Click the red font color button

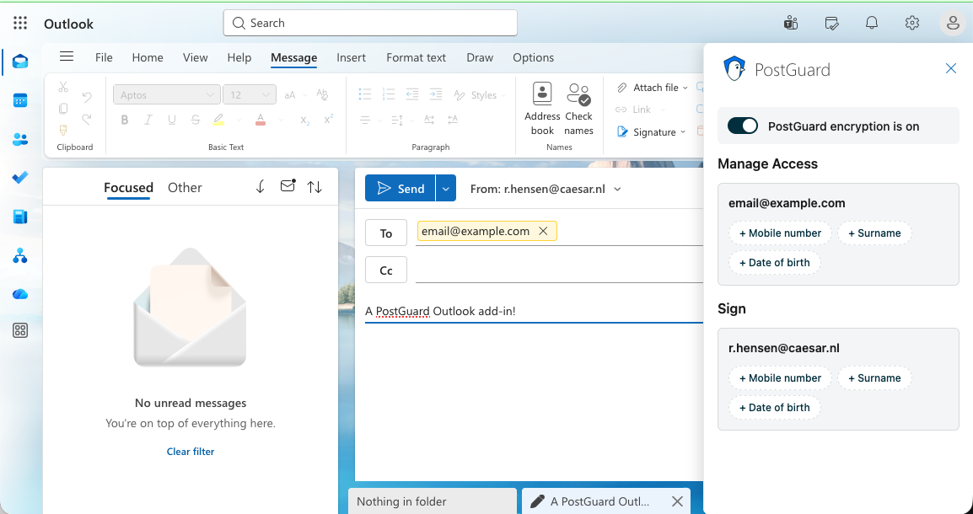[x=261, y=120]
